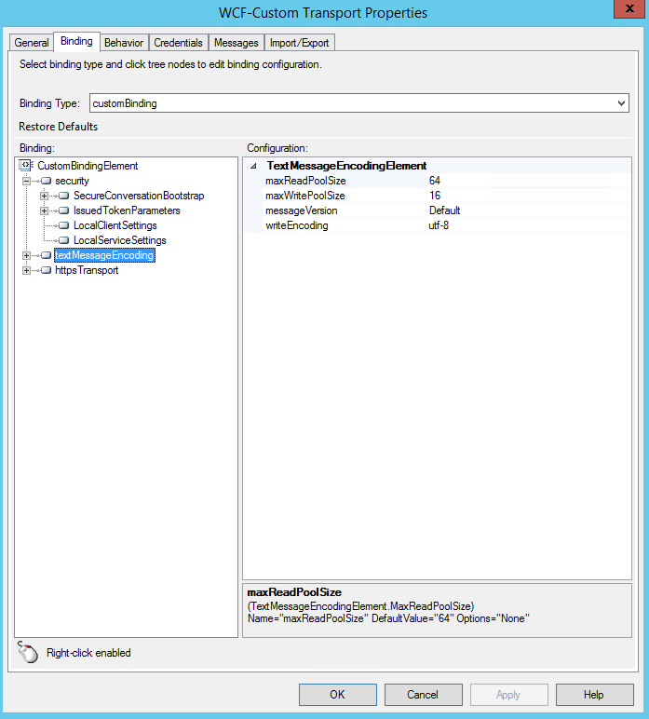Click the Help button
Image resolution: width=649 pixels, height=719 pixels.
(594, 695)
